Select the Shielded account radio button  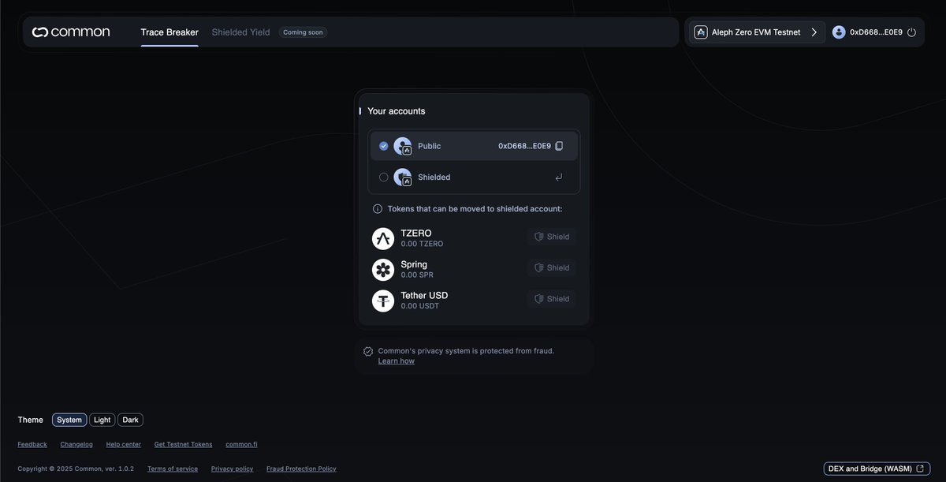click(x=384, y=177)
